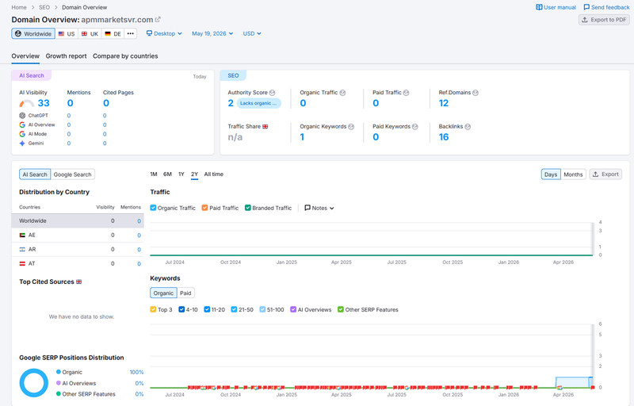Image resolution: width=634 pixels, height=406 pixels.
Task: Click Authority Score info icon
Action: pyautogui.click(x=272, y=93)
